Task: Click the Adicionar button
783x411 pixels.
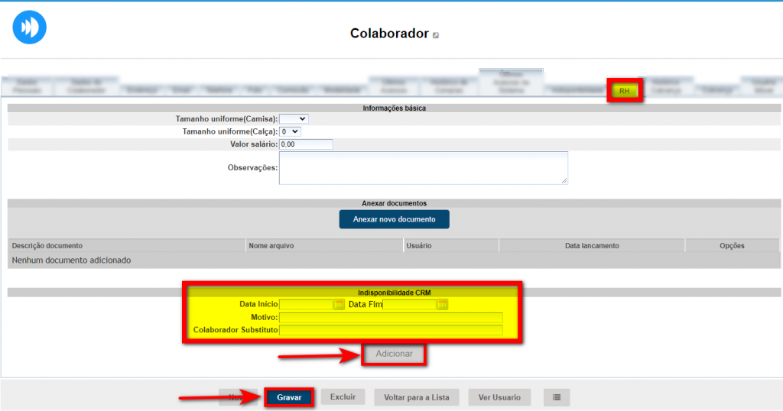Action: (x=394, y=354)
